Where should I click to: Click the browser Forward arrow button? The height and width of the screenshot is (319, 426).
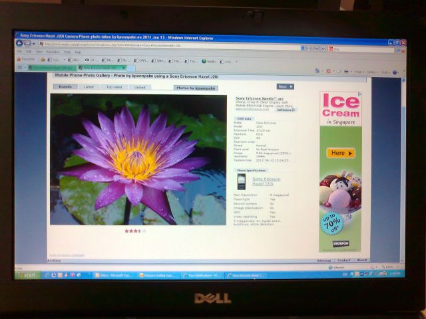(x=27, y=44)
